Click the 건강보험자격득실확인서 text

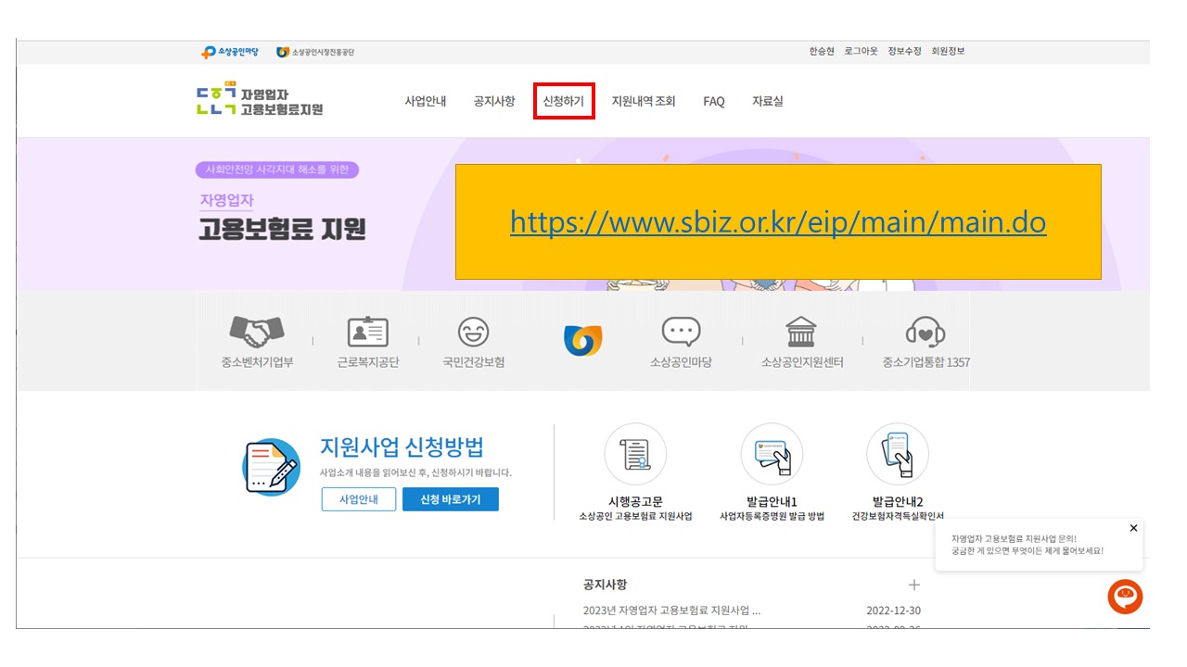coord(898,516)
